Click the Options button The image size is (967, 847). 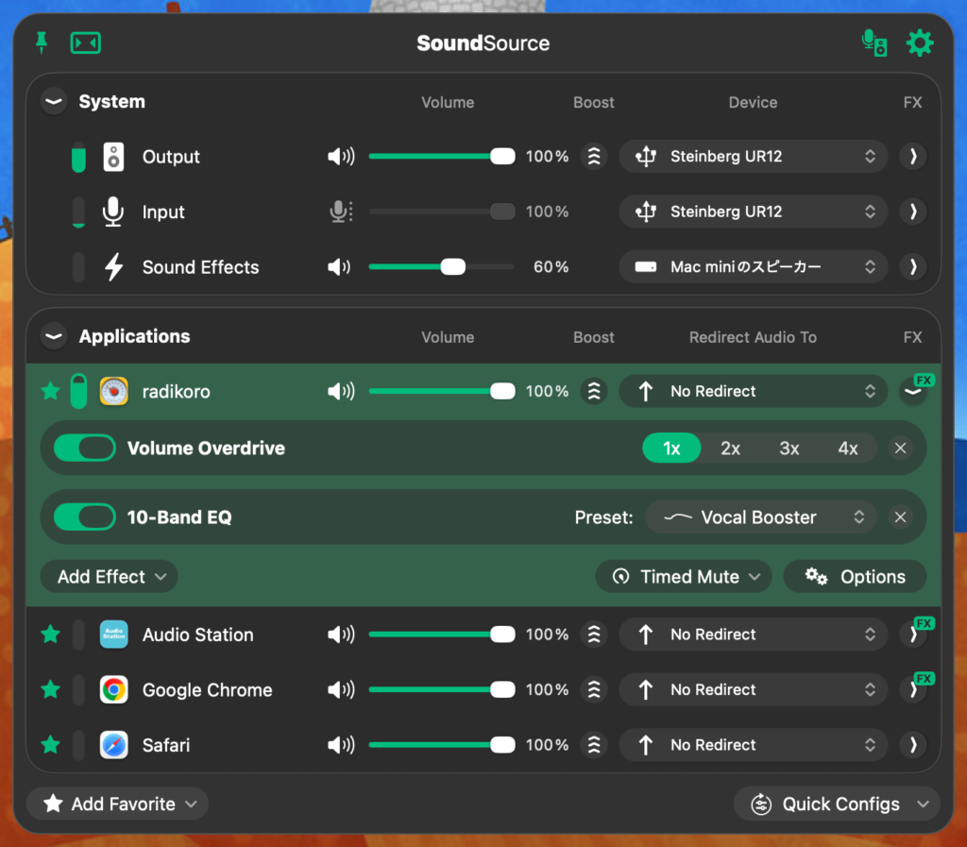click(855, 577)
